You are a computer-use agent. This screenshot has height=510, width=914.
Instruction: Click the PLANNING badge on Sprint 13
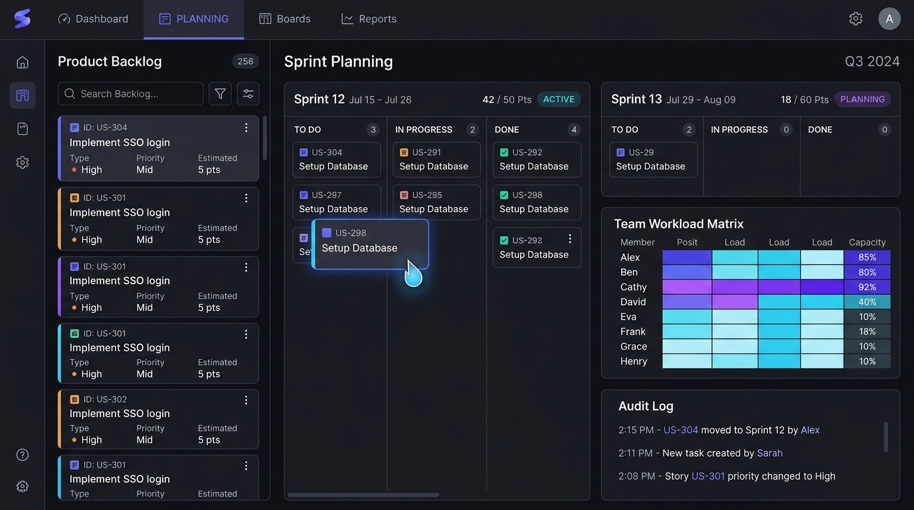click(x=862, y=100)
